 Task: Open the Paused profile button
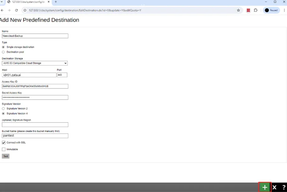pos(271,10)
